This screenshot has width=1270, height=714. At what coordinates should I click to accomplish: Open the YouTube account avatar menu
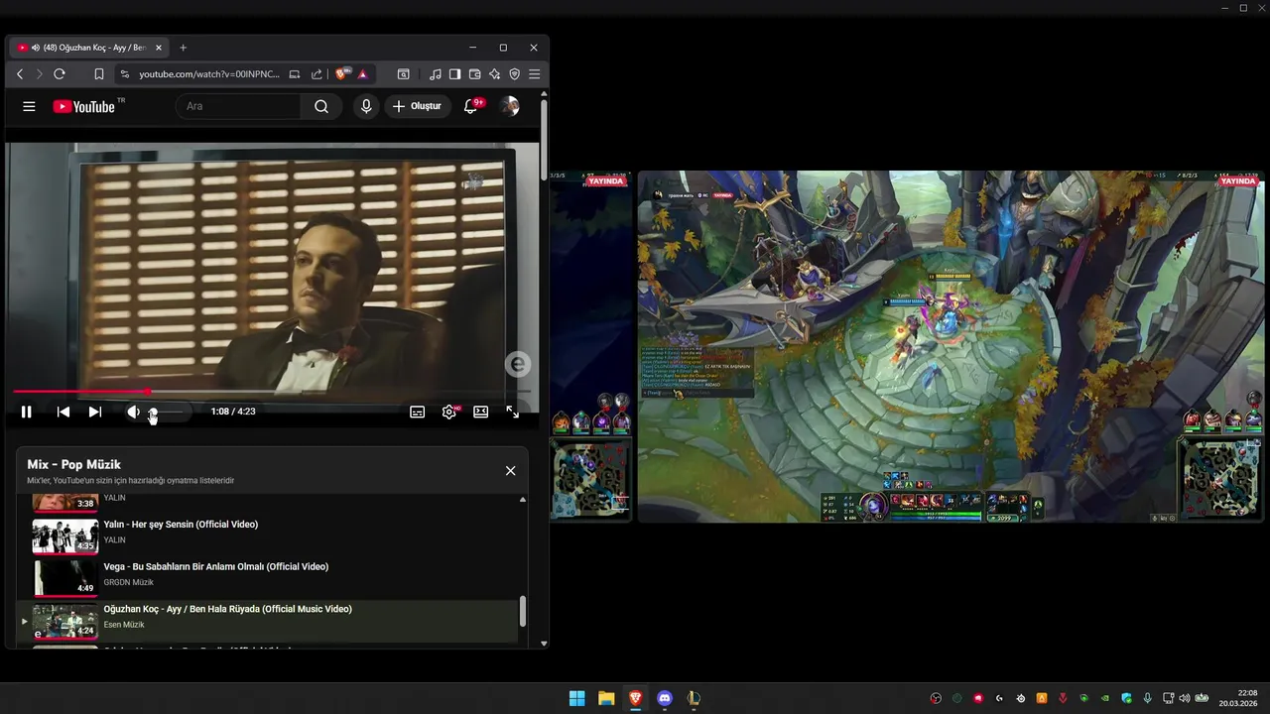click(x=510, y=106)
